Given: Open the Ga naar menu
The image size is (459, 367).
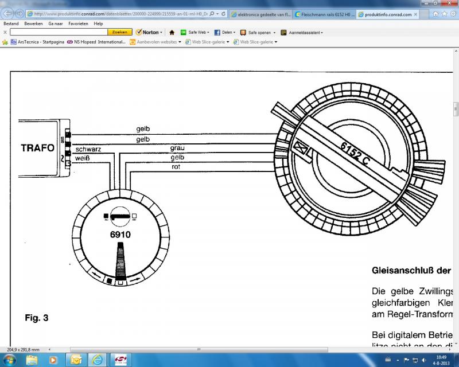Looking at the screenshot, I should [55, 24].
